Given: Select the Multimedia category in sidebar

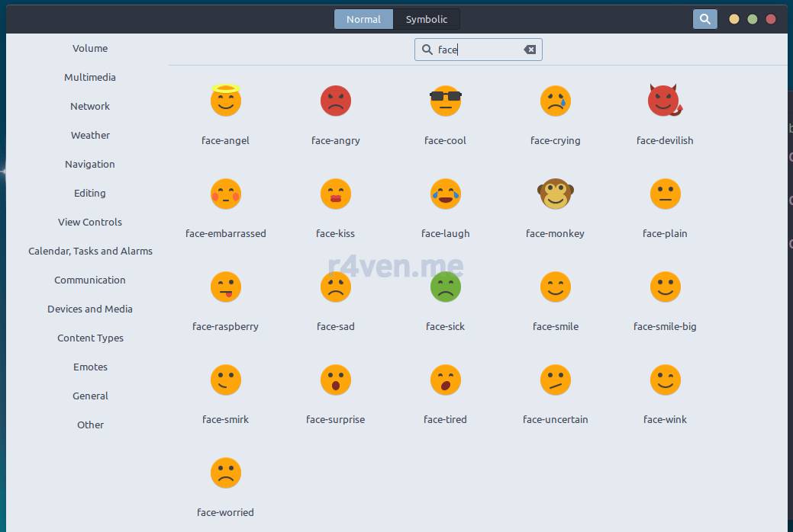Looking at the screenshot, I should [90, 77].
